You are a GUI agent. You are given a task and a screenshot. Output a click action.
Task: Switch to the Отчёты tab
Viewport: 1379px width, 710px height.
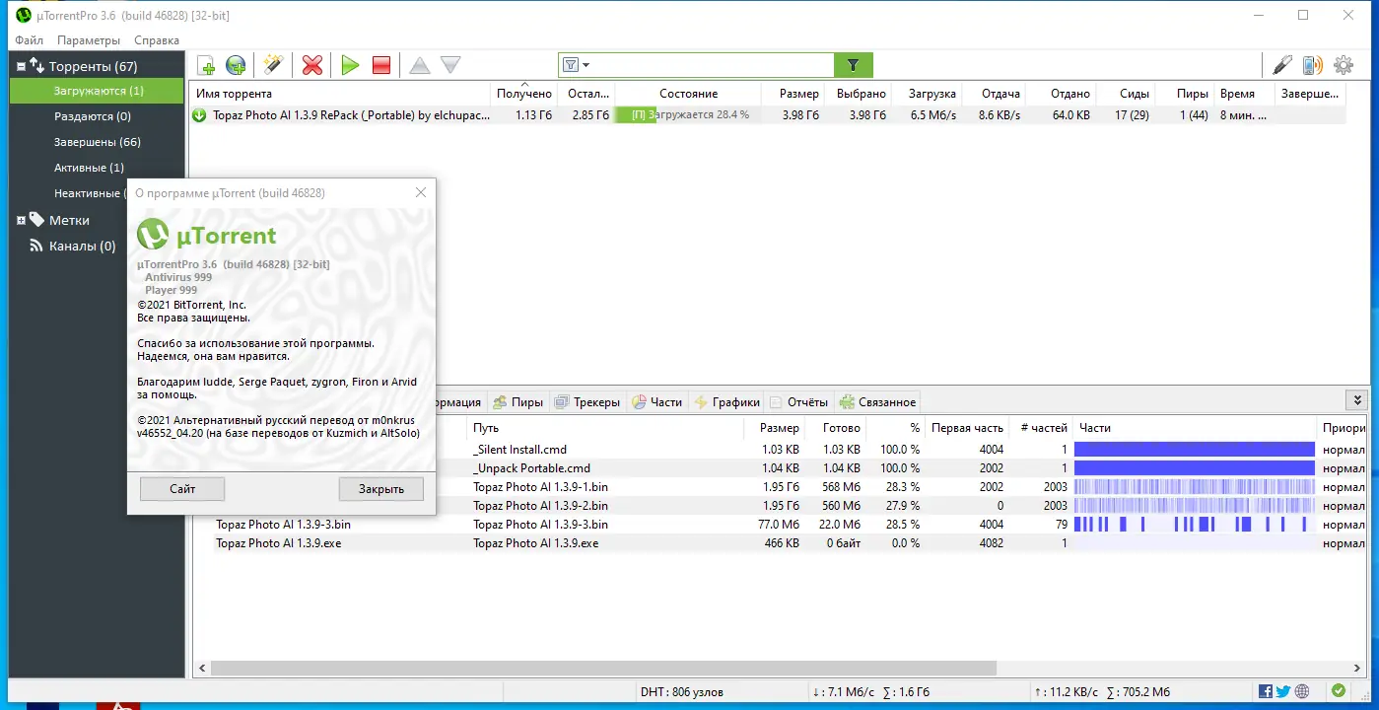[x=799, y=401]
